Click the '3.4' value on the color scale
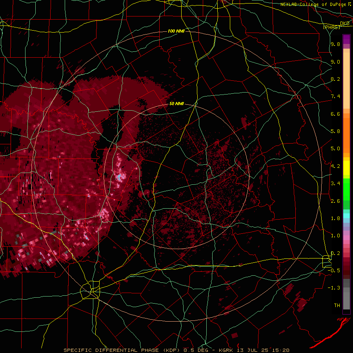The height and width of the screenshot is (353, 353). click(335, 184)
